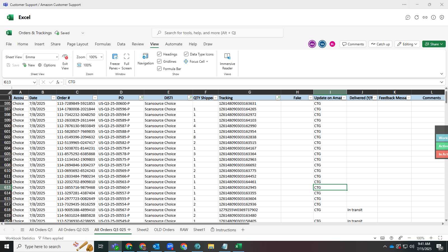Screen dimensions: 448x252
Task: Open the Data ribbon tab
Action: point(121,44)
